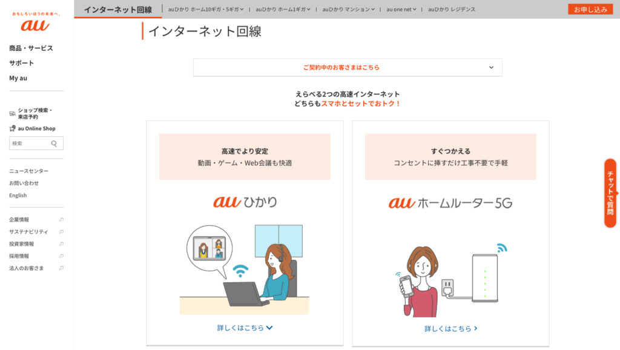Screen dimensions: 620x350
Task: Expand the ご契約中のお客さまはこちら accordion
Action: 348,67
